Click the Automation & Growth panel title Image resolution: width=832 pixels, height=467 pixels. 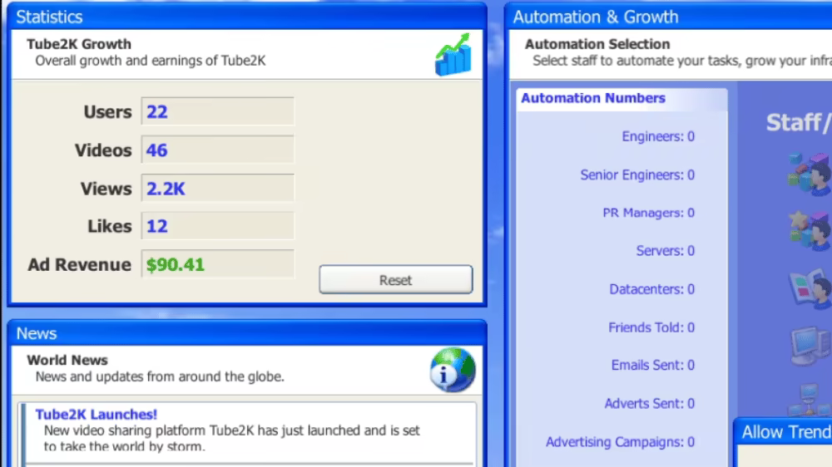[596, 17]
